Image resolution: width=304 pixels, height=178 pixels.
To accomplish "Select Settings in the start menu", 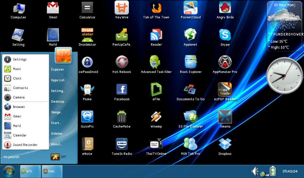I will point(26,59).
